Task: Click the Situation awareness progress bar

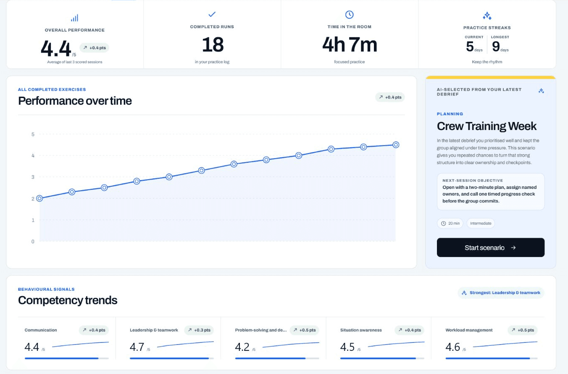Action: click(382, 358)
